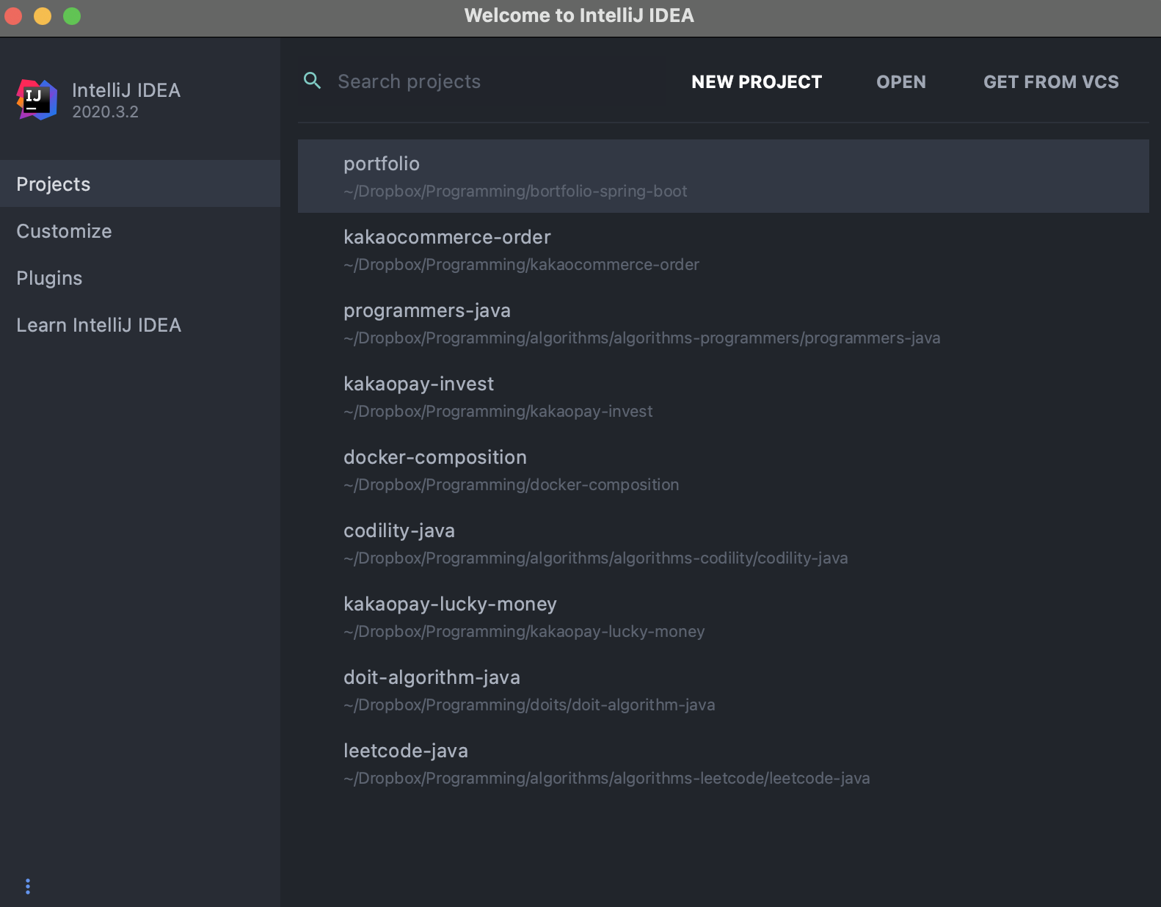
Task: Click the path ~/Dropbox/Programming/bortfolio-spring-boot
Action: pyautogui.click(x=515, y=191)
